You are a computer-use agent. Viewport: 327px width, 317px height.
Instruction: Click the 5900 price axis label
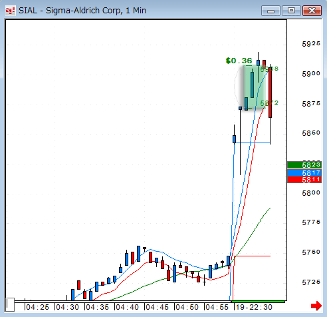point(311,73)
